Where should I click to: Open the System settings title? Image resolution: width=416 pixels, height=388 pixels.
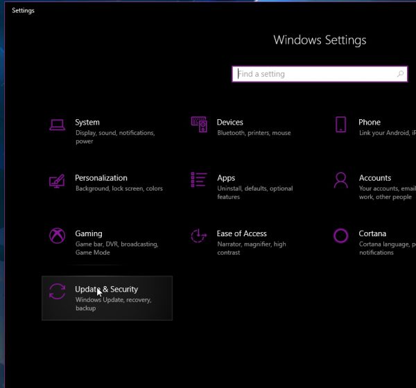(x=87, y=122)
